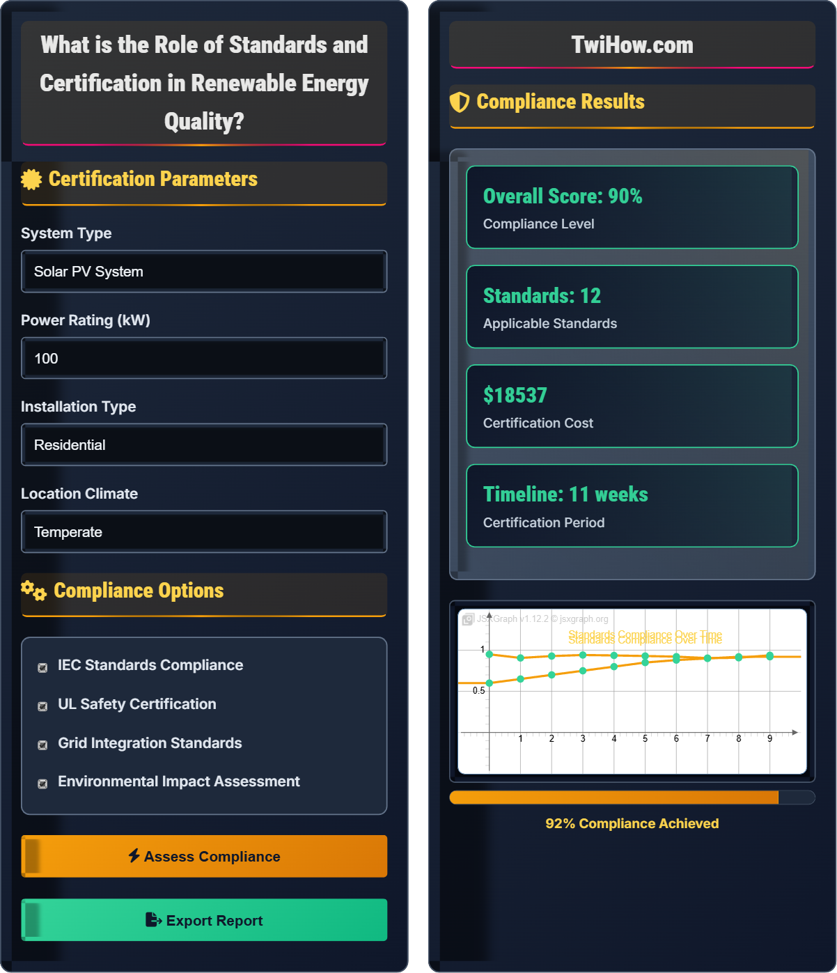This screenshot has width=837, height=973.
Task: Click the Compliance Level caption
Action: coord(539,224)
